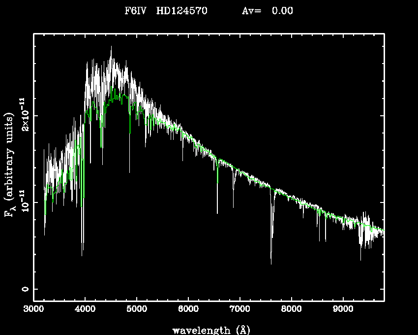Image resolution: width=418 pixels, height=335 pixels.
Task: Select the HD124570 star name in title
Action: click(181, 11)
